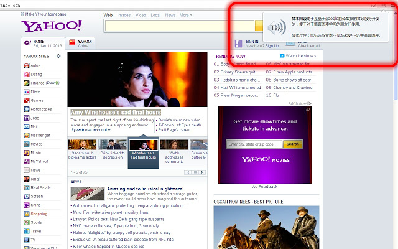Expand the More search dropdown
This screenshot has height=249, width=398.
(185, 15)
